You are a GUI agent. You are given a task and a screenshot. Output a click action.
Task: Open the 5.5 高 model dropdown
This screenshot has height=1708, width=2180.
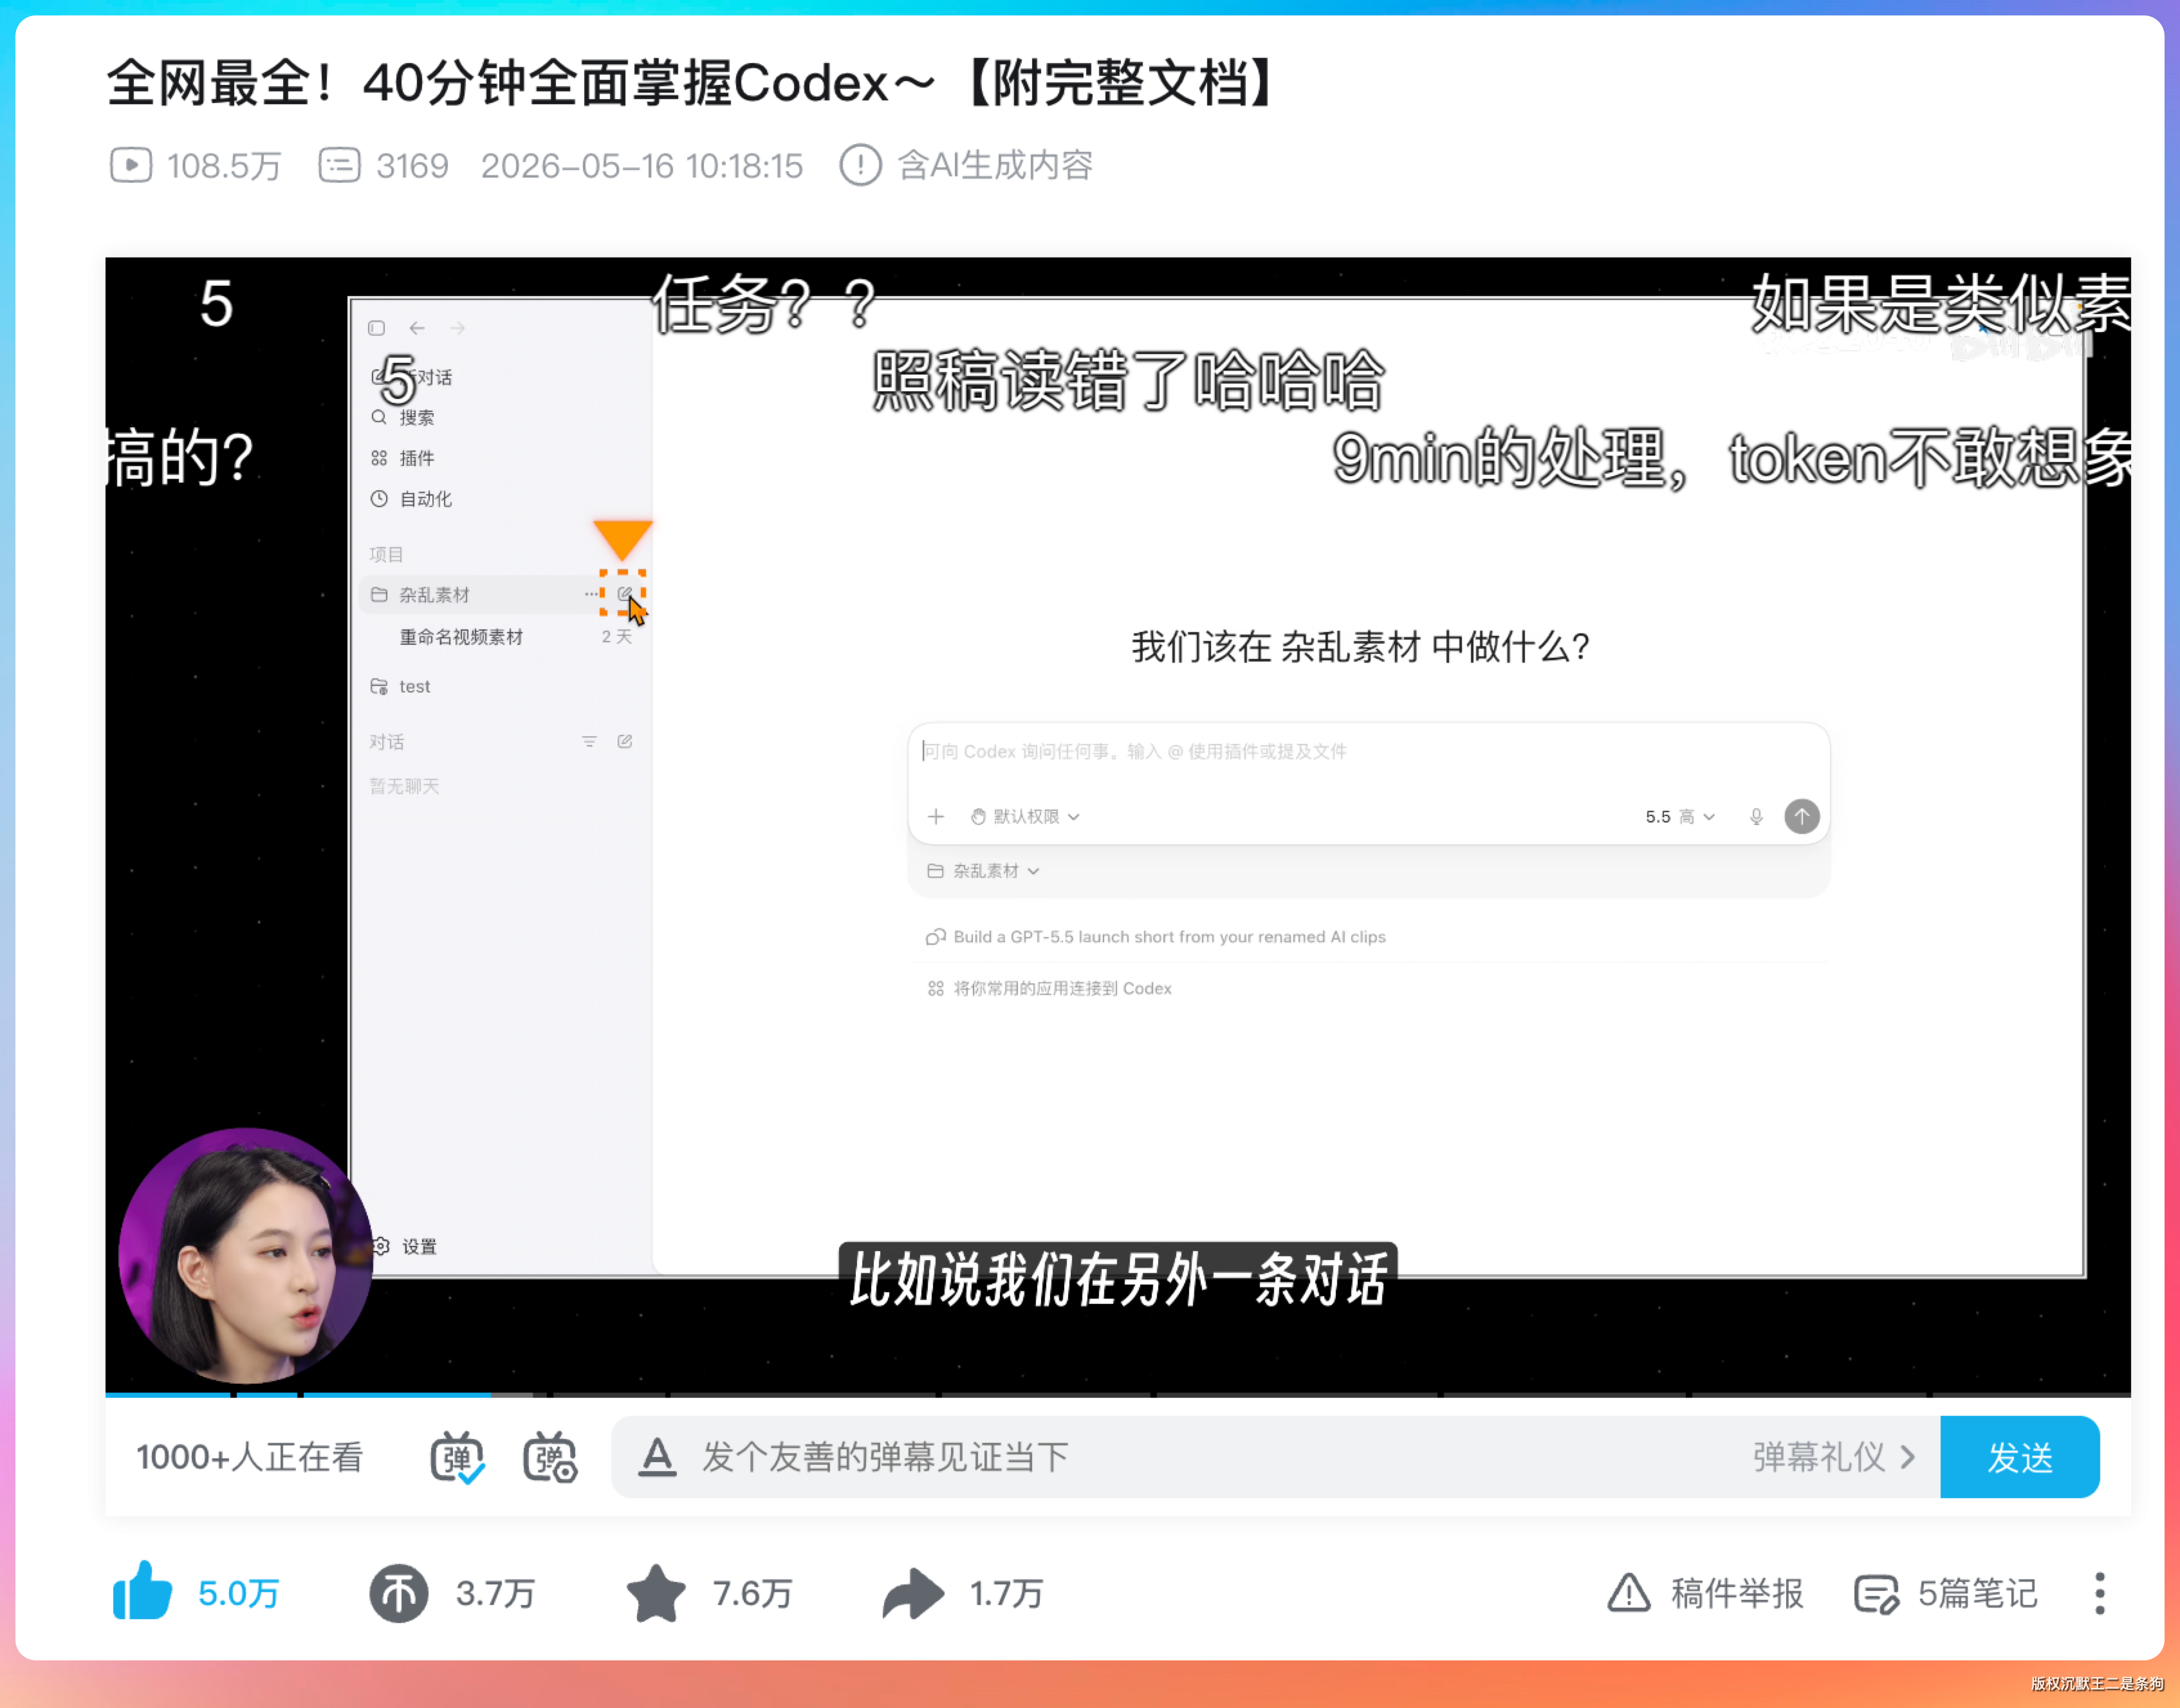[1680, 817]
